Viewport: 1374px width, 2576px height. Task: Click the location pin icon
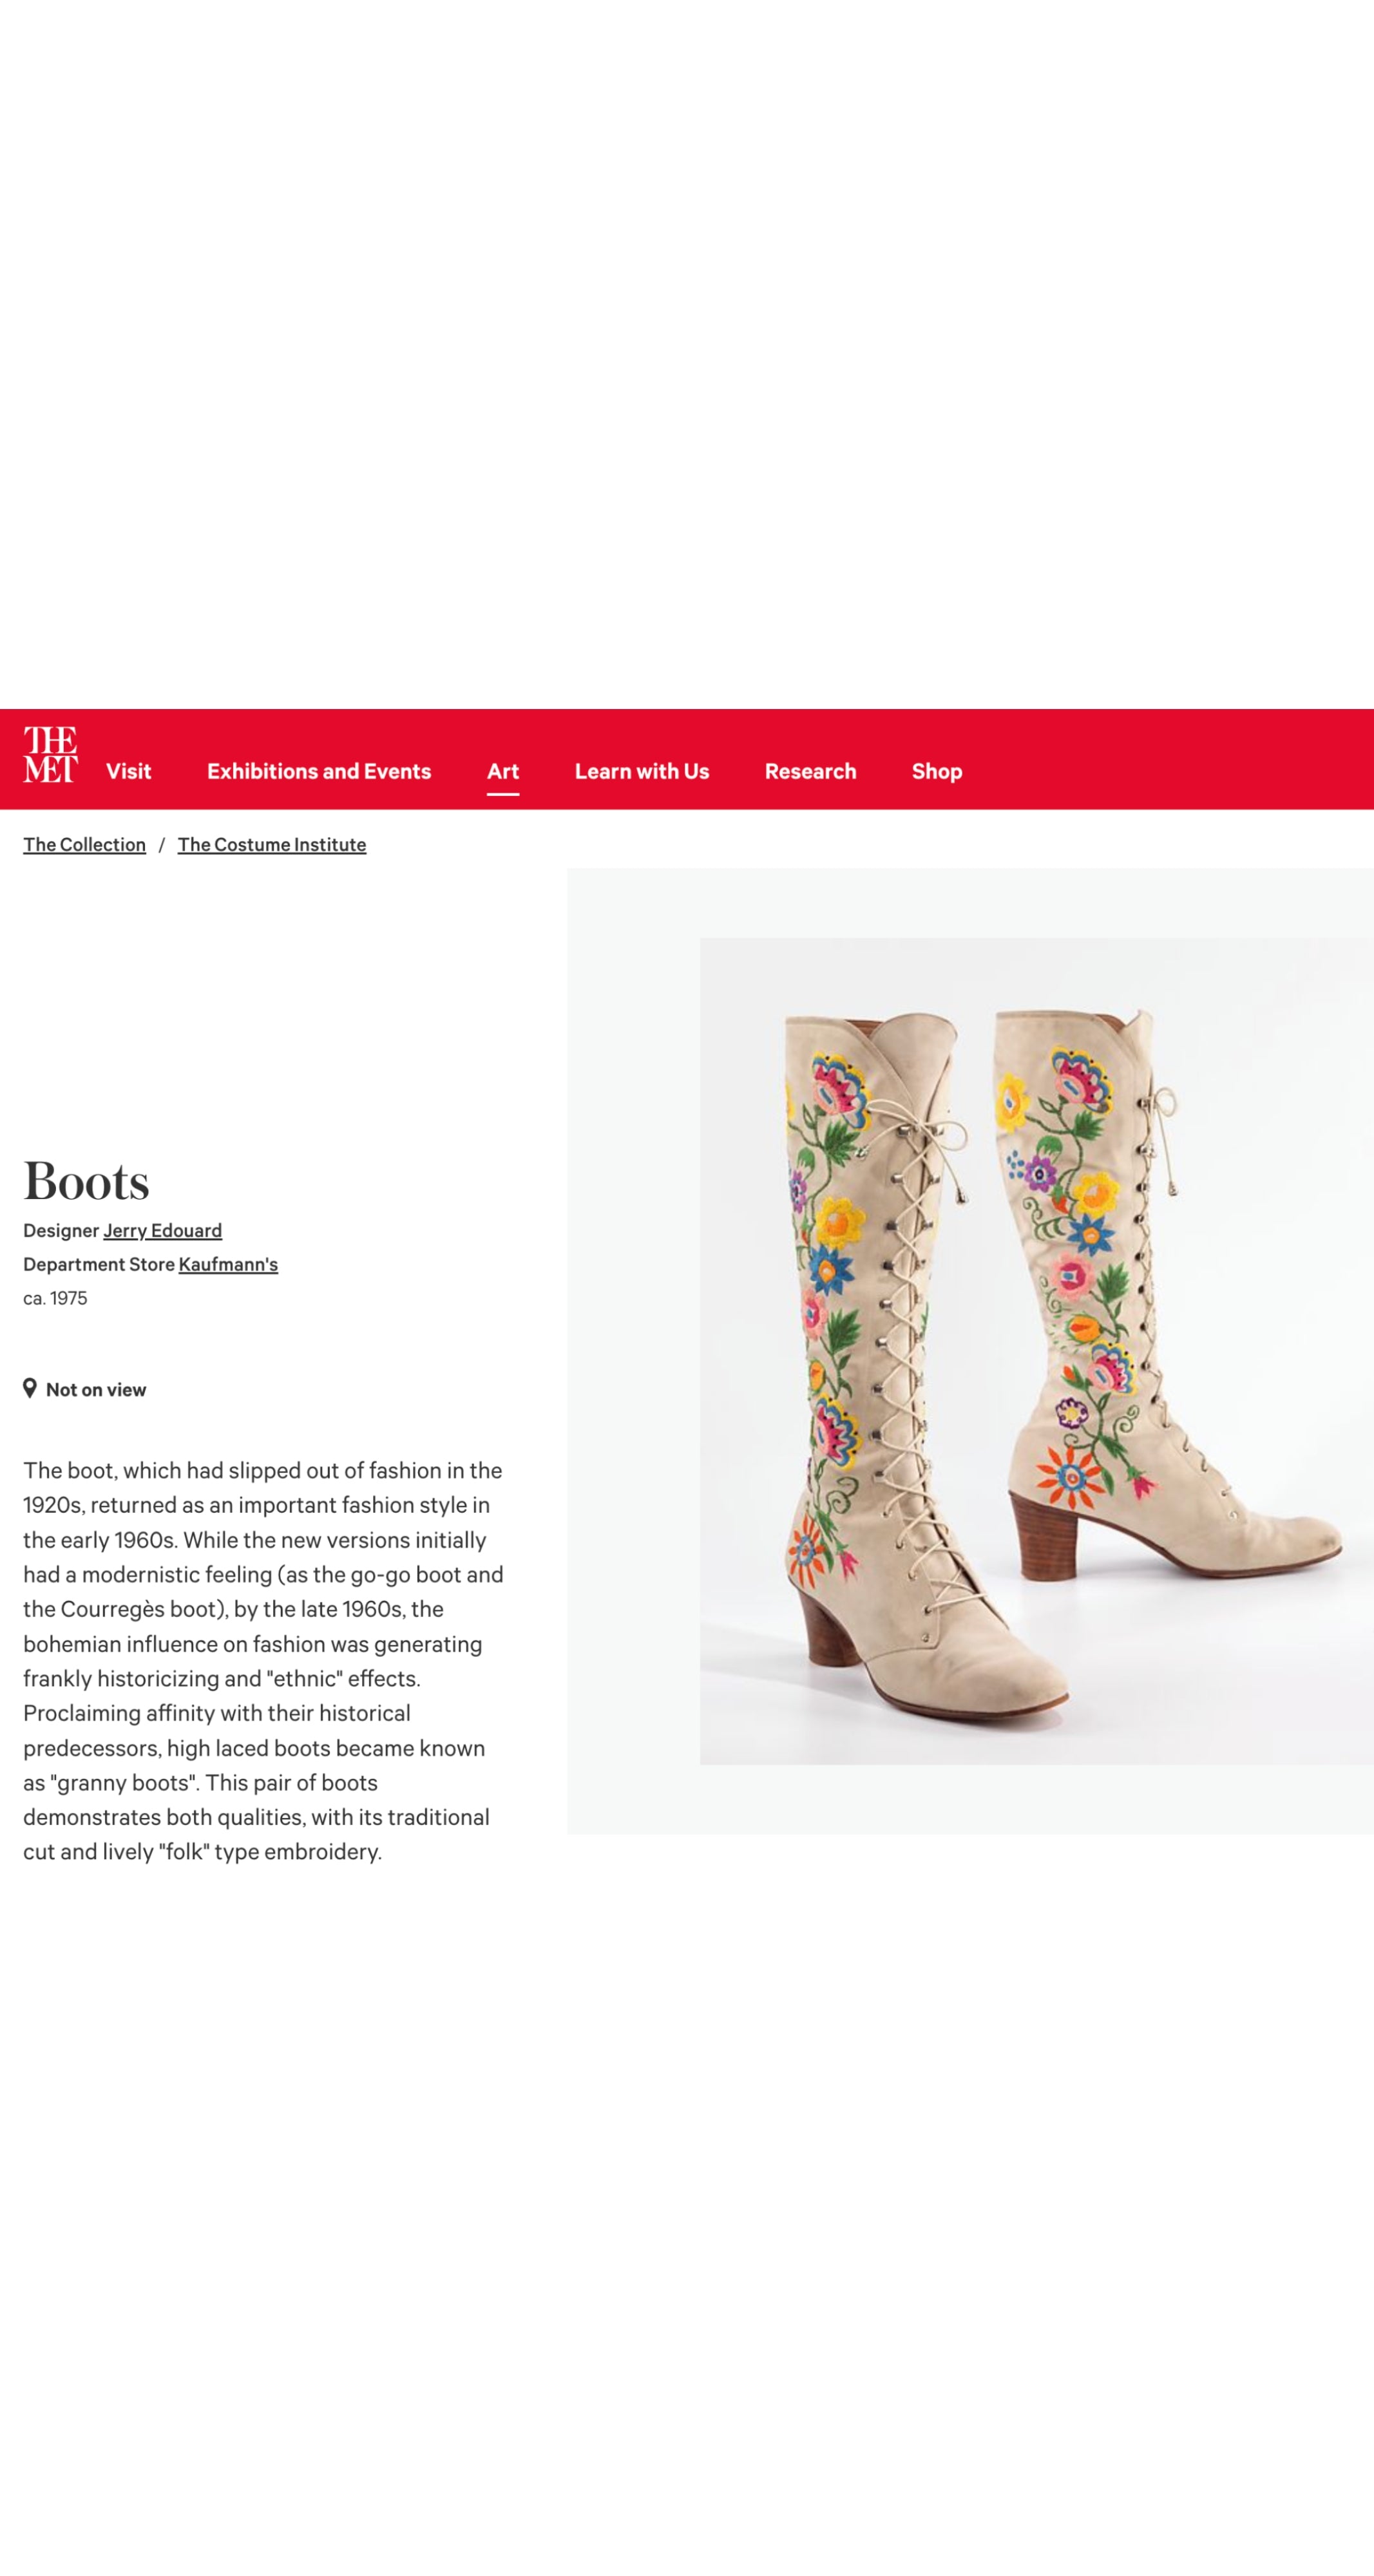(30, 1388)
